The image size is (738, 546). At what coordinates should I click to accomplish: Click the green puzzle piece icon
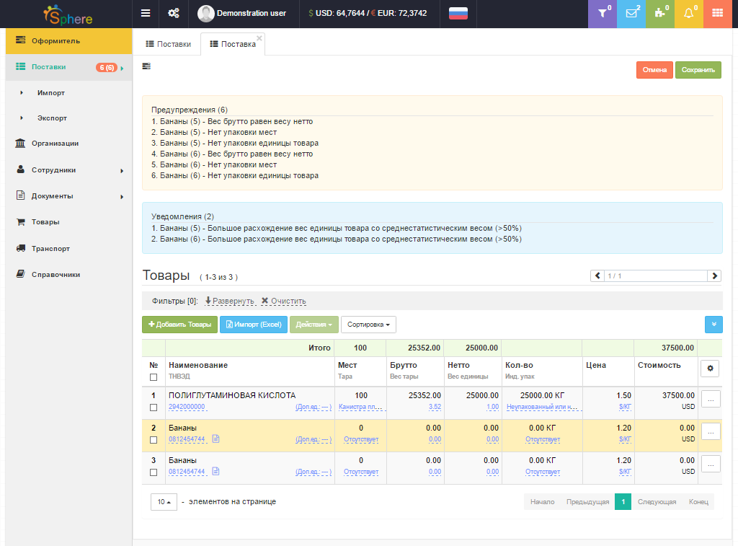point(659,13)
